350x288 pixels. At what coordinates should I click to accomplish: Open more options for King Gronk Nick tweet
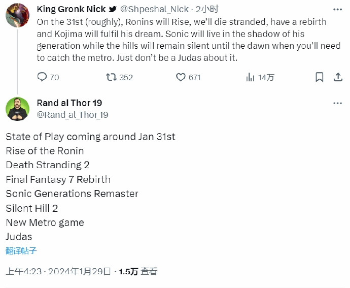tap(338, 9)
